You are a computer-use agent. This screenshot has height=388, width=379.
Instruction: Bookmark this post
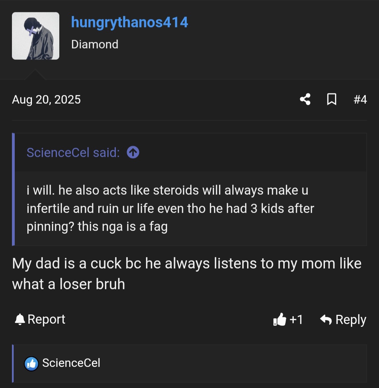point(332,99)
